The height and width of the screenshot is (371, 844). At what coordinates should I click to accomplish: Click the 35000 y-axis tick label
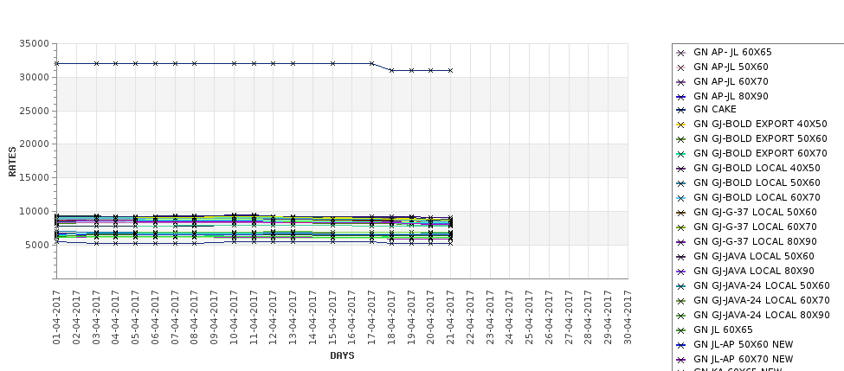(35, 43)
